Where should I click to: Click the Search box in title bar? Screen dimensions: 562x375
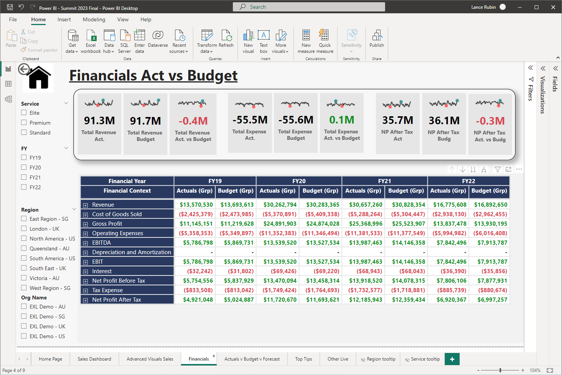coord(309,7)
